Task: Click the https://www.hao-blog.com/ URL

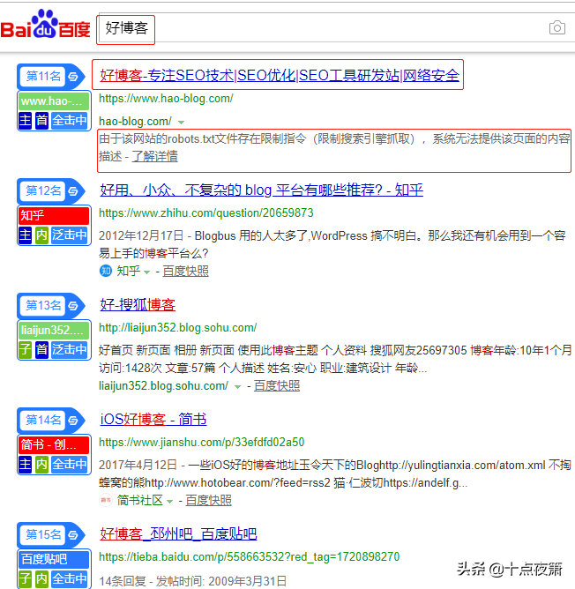Action: [x=166, y=99]
